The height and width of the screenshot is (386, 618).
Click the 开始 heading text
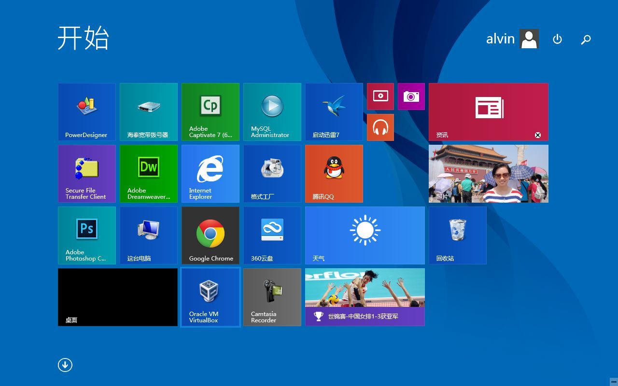pos(84,38)
